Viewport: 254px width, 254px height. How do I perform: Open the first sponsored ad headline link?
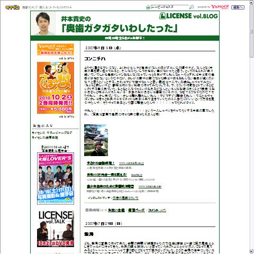coord(101,163)
